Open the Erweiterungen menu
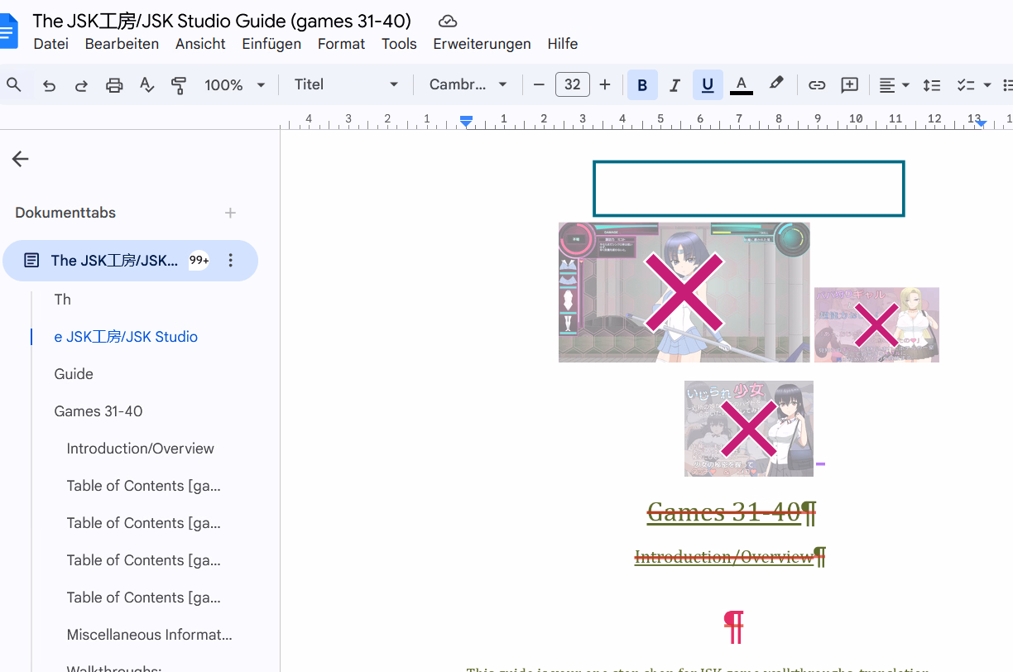Image resolution: width=1013 pixels, height=672 pixels. tap(482, 44)
